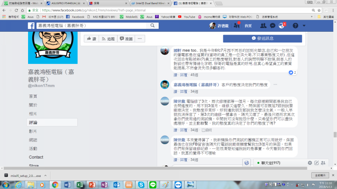This screenshot has width=337, height=189.
Task: Click the new message compose icon in chat bar
Action: [316, 163]
